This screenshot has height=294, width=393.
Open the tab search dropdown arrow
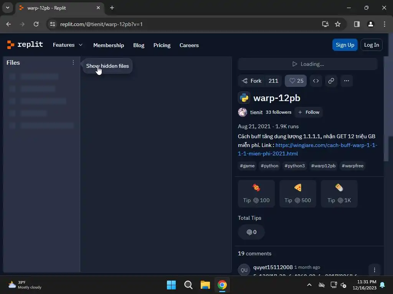click(8, 8)
